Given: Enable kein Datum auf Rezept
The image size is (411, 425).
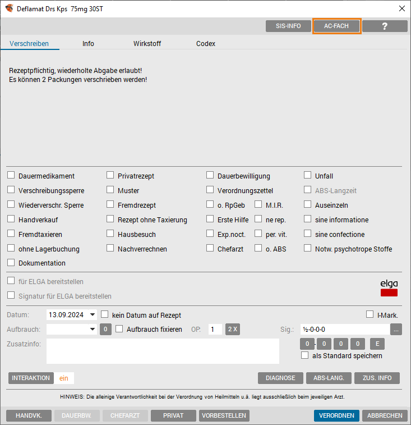Looking at the screenshot, I should click(104, 314).
